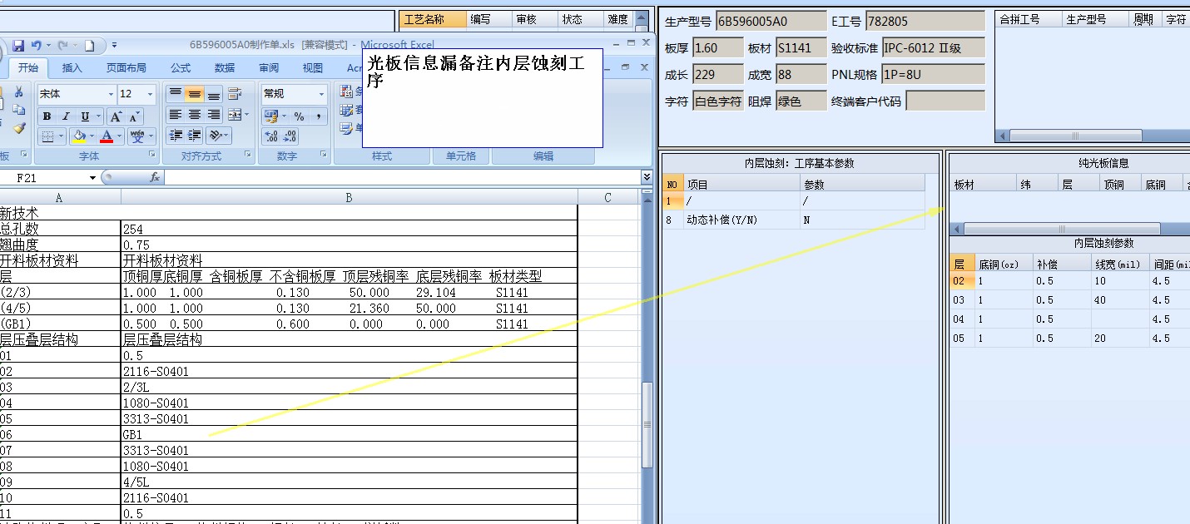The height and width of the screenshot is (524, 1190).
Task: Open the phonetic guide wén button
Action: point(139,136)
